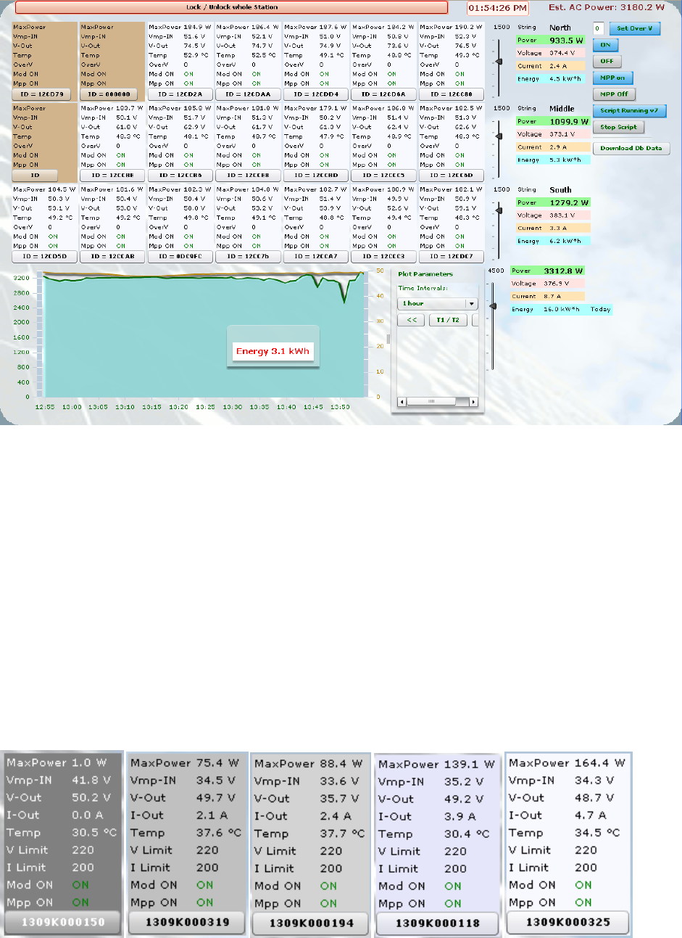Click the blank ID button in the middle row
Screen dimensions: 682x938
(x=35, y=175)
